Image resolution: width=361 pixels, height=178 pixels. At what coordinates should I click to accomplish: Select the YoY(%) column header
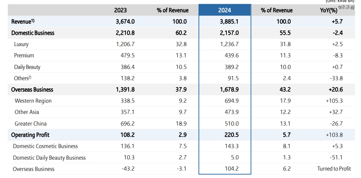[x=329, y=10]
